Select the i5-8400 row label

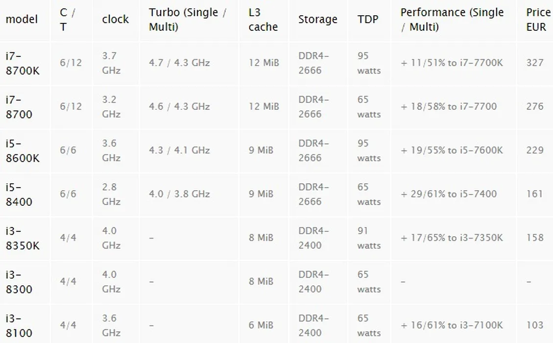19,194
